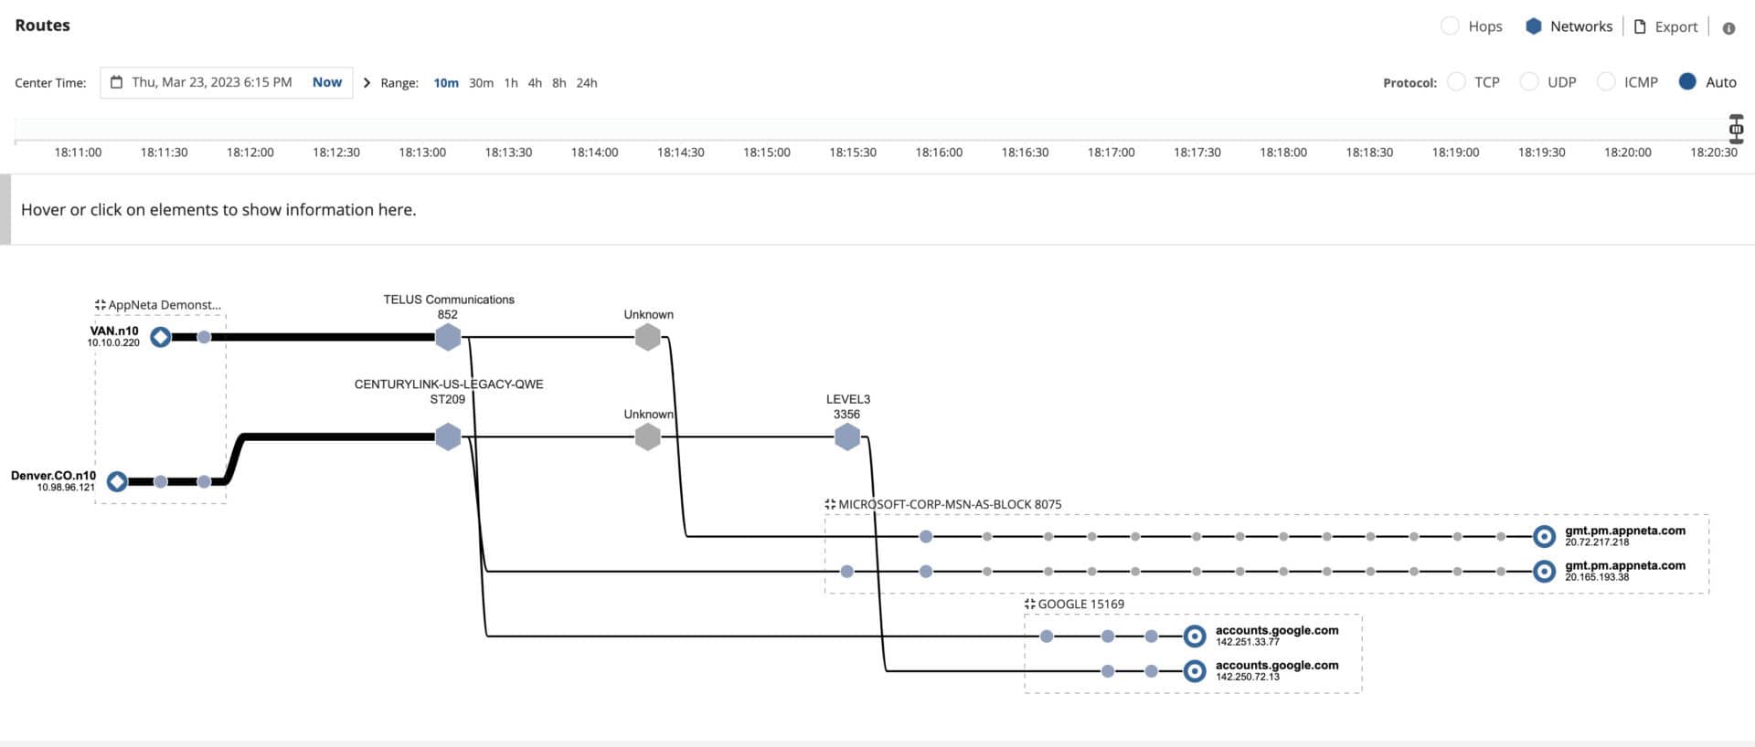Click the Now link
1755x747 pixels.
(327, 82)
